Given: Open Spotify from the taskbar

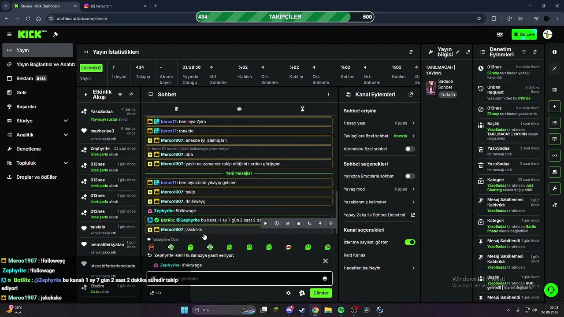Looking at the screenshot, I should (x=341, y=310).
